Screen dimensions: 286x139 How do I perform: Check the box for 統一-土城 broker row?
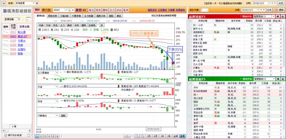pyautogui.click(x=190, y=25)
